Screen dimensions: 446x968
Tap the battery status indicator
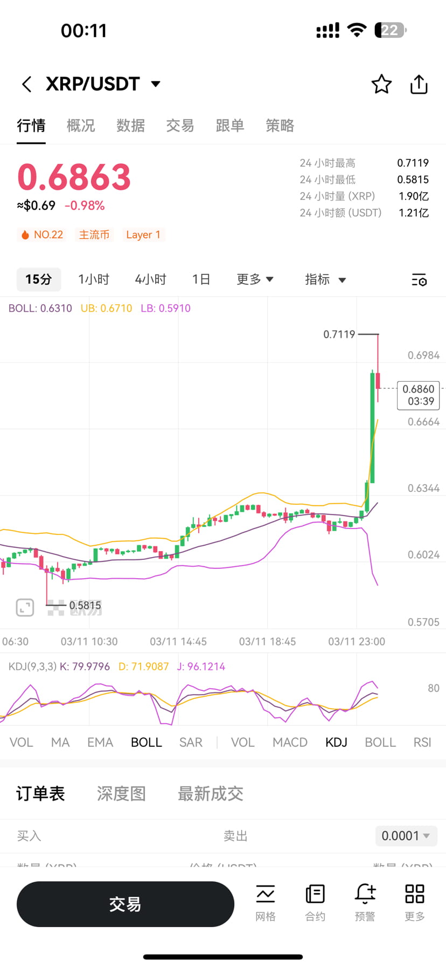(391, 30)
